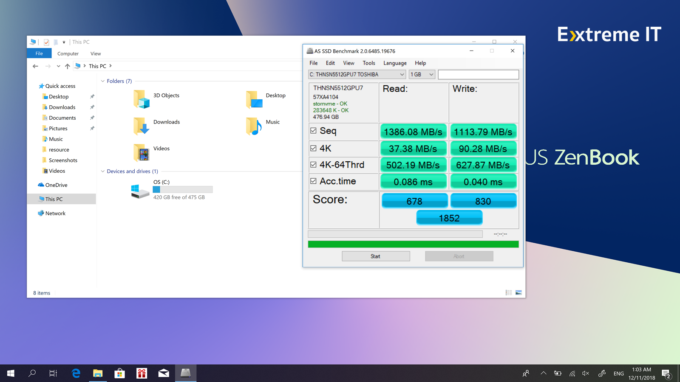
Task: Go forward in File Explorer navigation
Action: pos(48,66)
